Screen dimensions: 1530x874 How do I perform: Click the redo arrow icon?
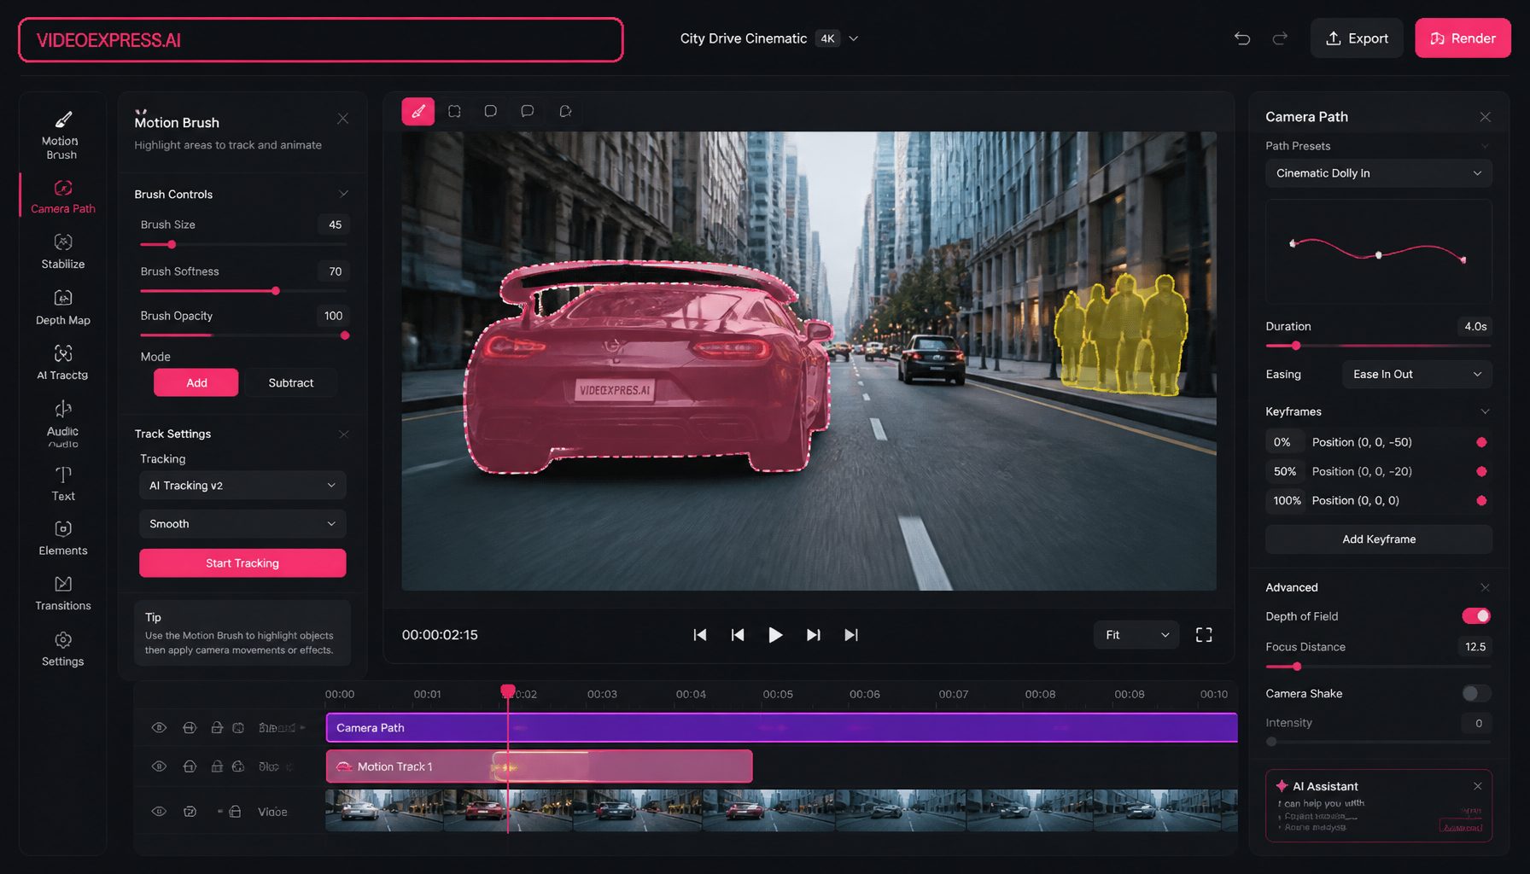(1280, 38)
